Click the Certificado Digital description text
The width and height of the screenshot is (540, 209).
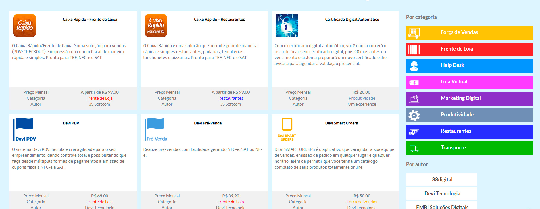(331, 55)
